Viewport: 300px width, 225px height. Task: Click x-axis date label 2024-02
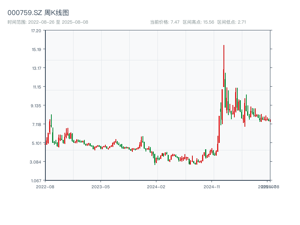[x=156, y=187]
